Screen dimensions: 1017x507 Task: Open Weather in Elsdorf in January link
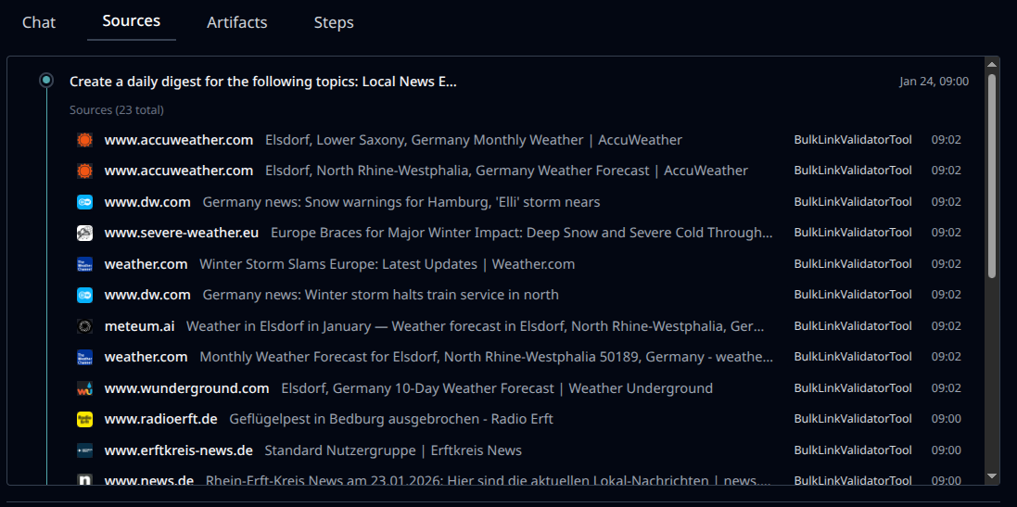[x=475, y=326]
